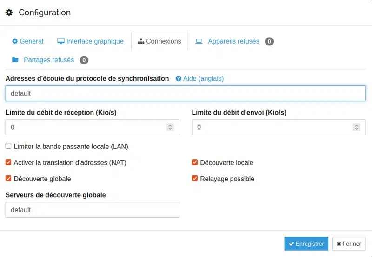Viewport: 372px width, 257px height.
Task: Enable Limiter la bande passante locale checkbox
Action: [x=8, y=146]
